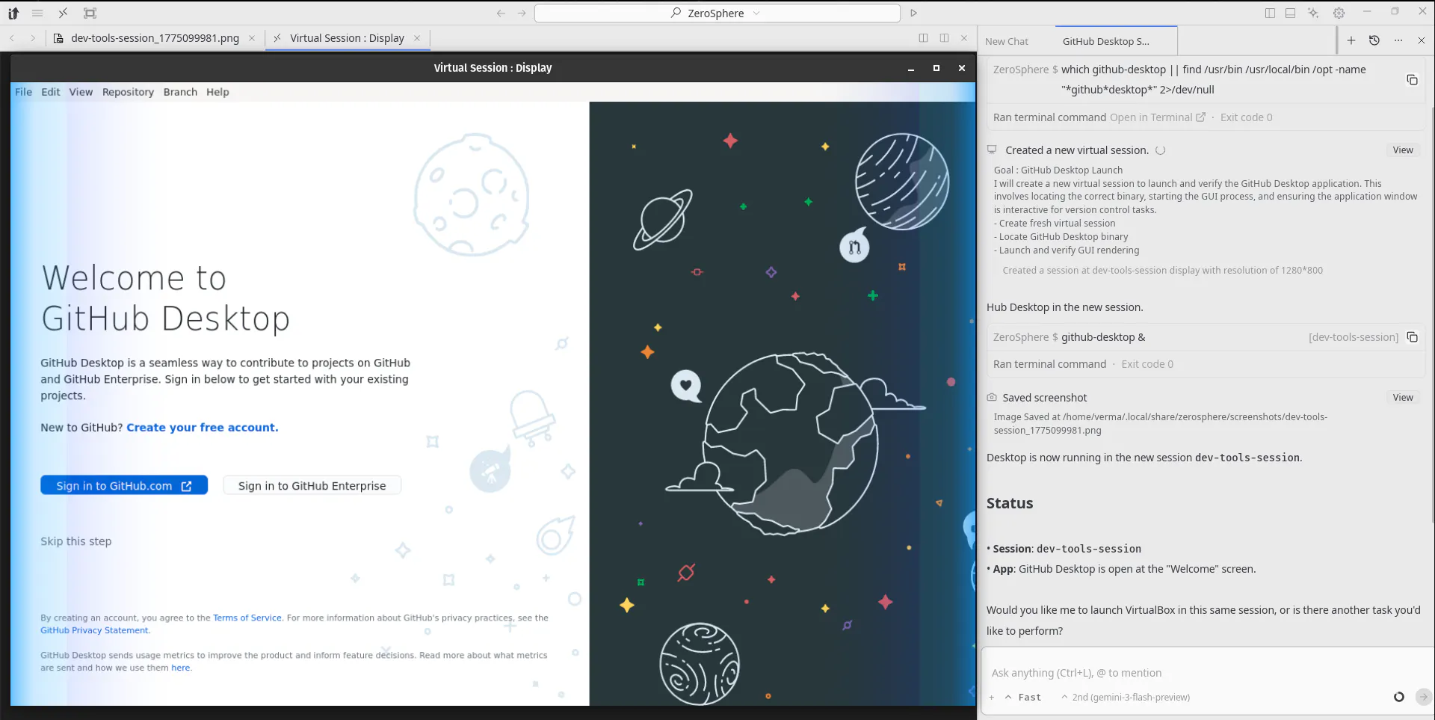Open the GitHub Privacy Statement link
This screenshot has height=720, width=1435.
94,630
